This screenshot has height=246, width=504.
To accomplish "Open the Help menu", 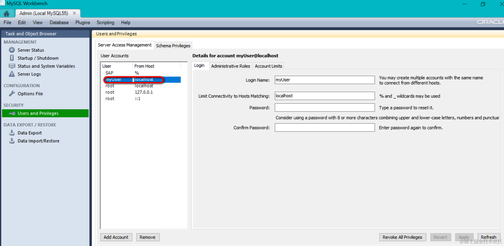I will pos(126,22).
